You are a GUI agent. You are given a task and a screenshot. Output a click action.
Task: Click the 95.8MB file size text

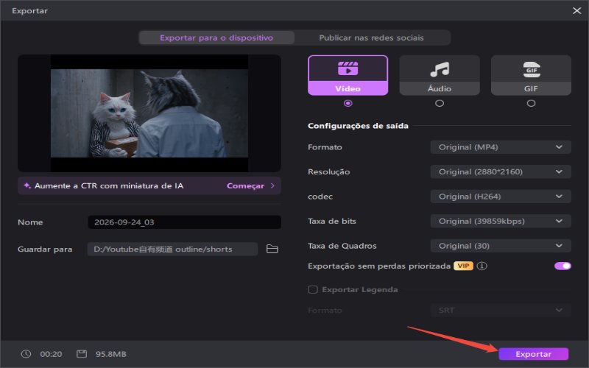pyautogui.click(x=111, y=354)
